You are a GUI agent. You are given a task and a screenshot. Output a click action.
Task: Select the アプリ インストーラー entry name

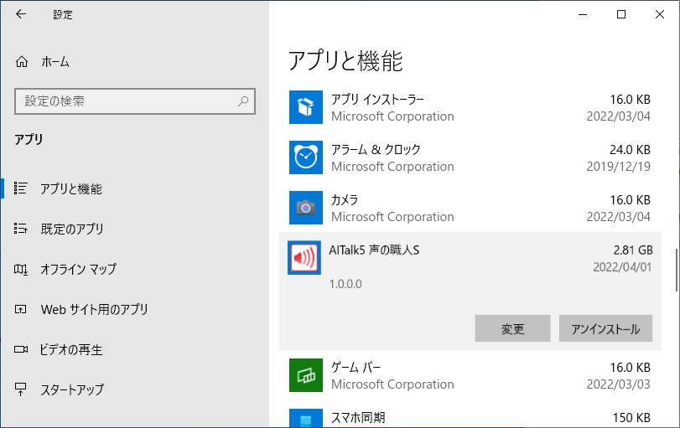[x=377, y=99]
